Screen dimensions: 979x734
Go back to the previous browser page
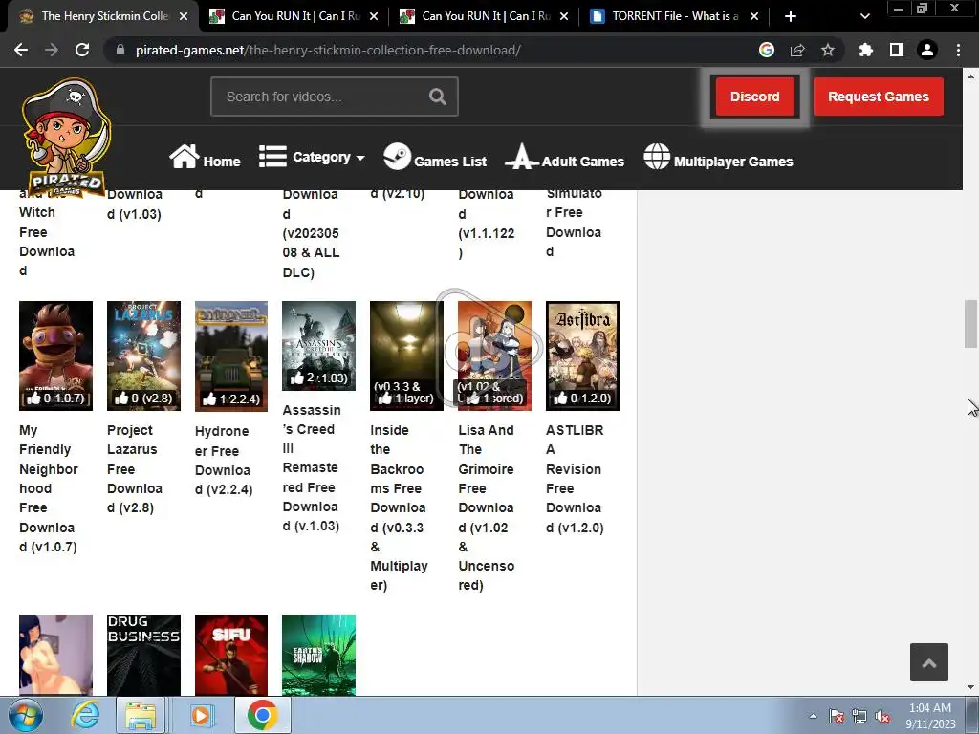pyautogui.click(x=21, y=50)
